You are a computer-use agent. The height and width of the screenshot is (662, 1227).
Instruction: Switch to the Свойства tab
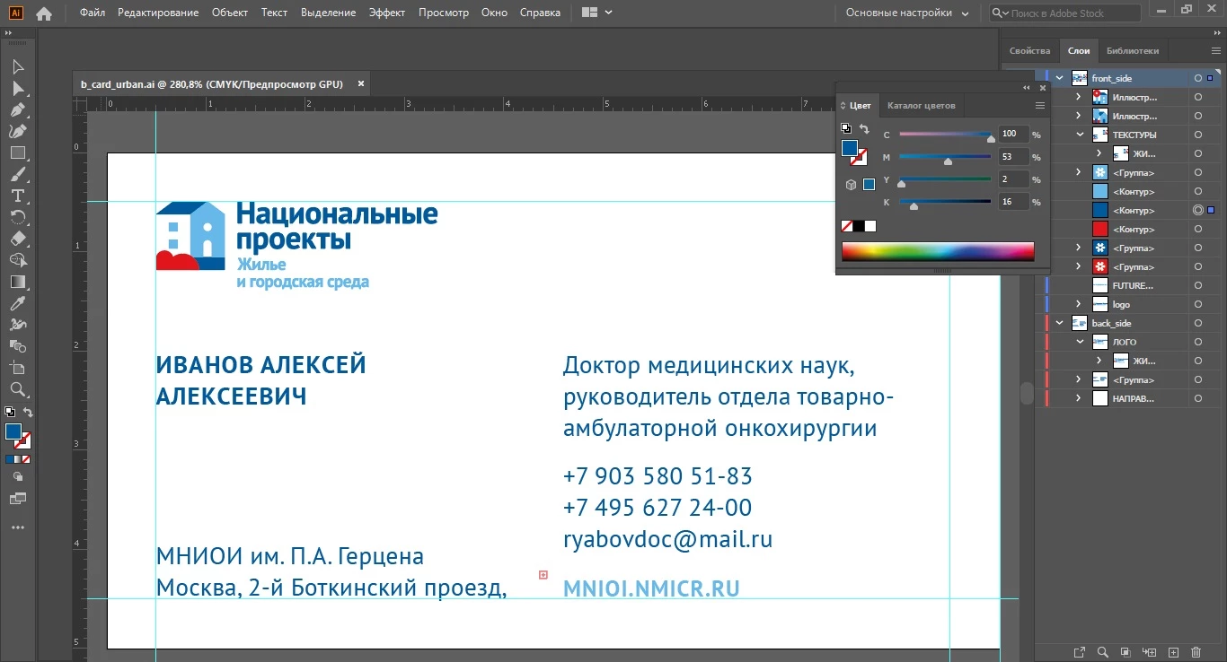coord(1029,51)
